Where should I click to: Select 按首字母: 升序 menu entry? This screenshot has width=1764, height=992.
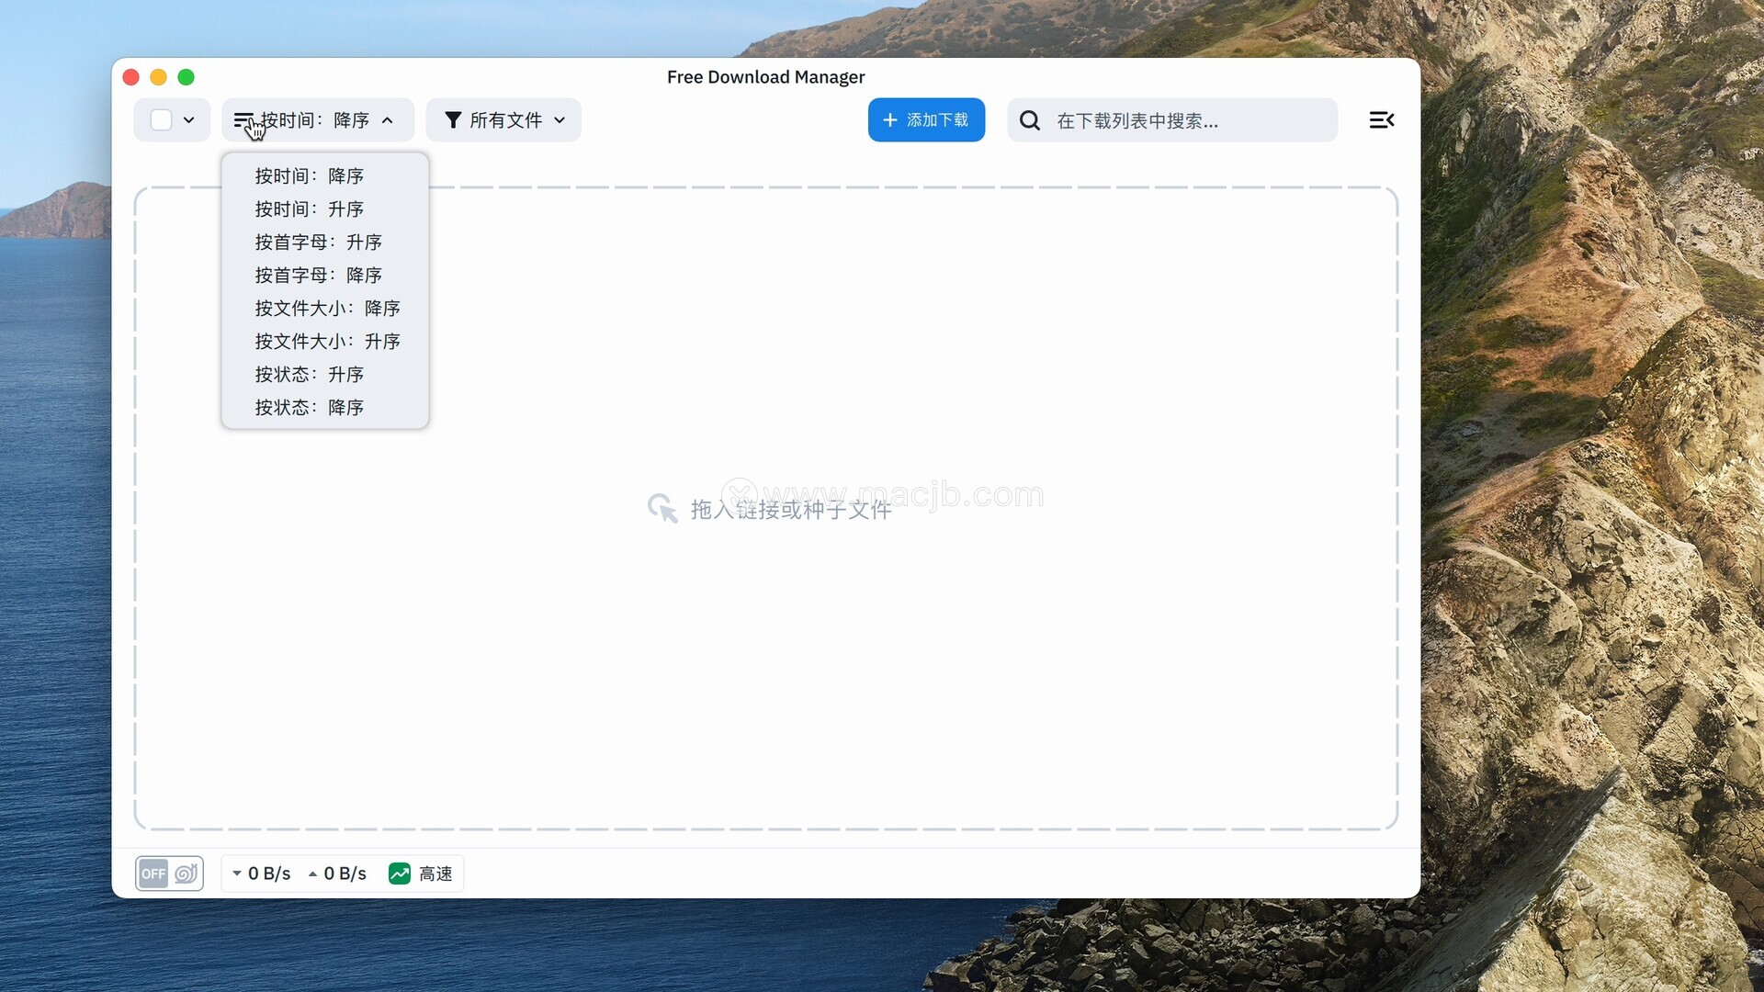[318, 242]
